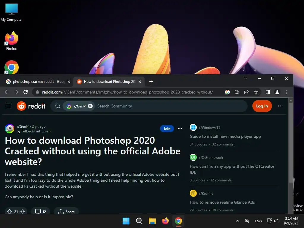Viewport: 304px width, 228px height.
Task: Open Chrome profile menu
Action: 277,92
